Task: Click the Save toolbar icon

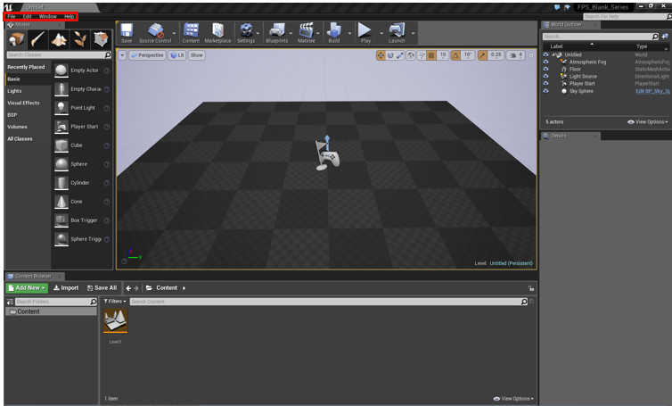Action: pos(127,33)
